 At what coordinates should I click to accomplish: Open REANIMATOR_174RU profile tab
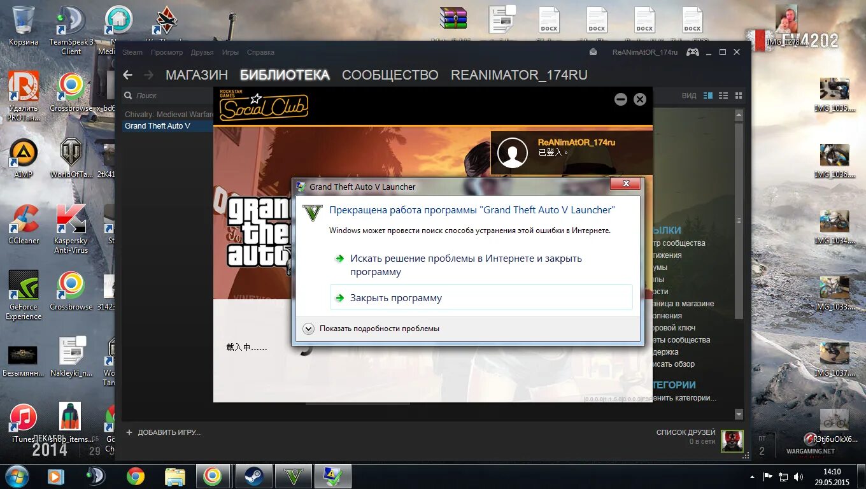click(519, 75)
